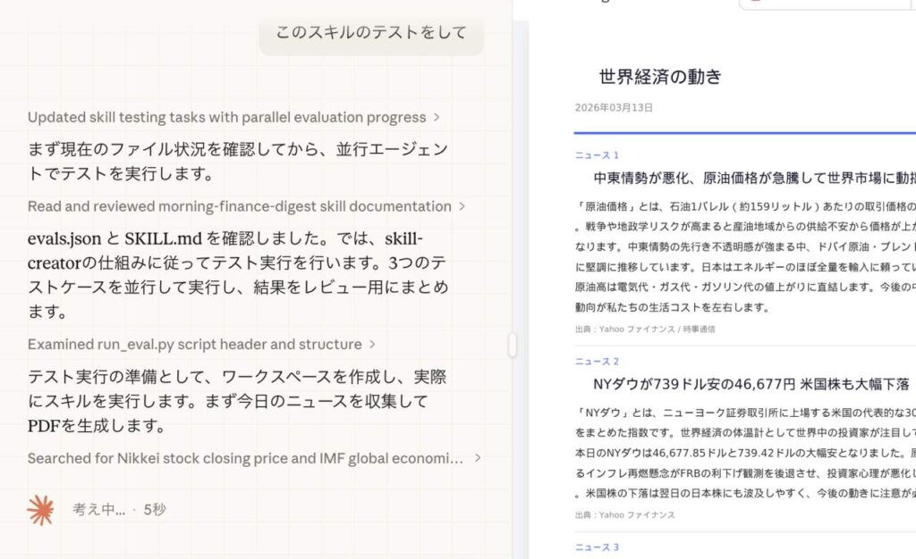916x559 pixels.
Task: Click the document title "世界経済の動き"
Action: pyautogui.click(x=660, y=77)
